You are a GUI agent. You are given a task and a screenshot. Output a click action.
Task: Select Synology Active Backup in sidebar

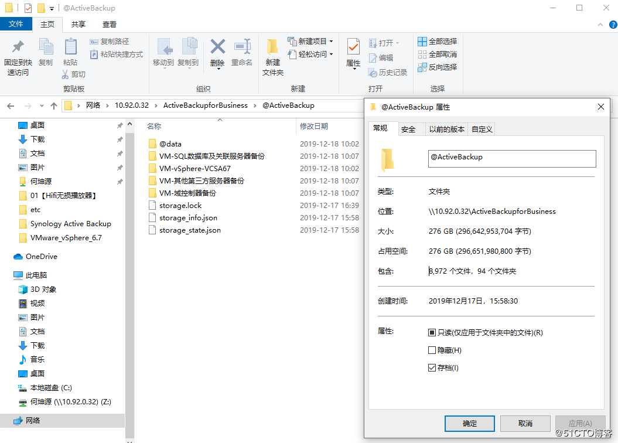[x=65, y=224]
